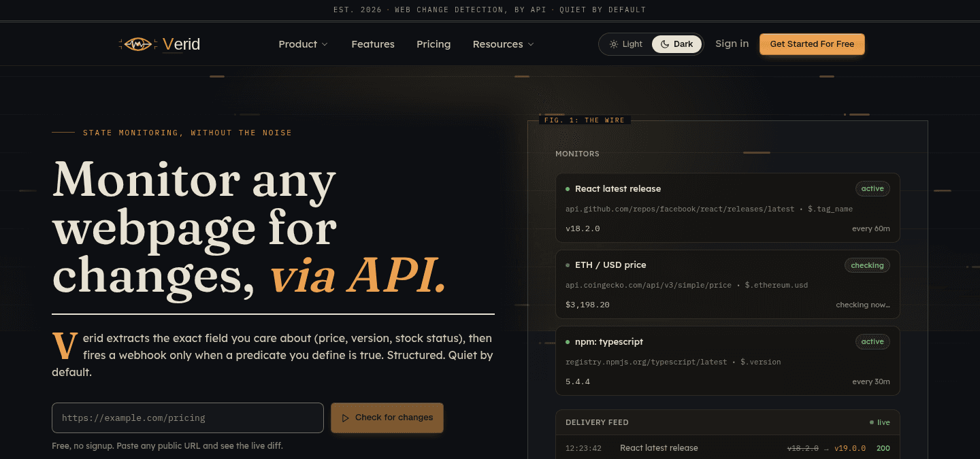Screen dimensions: 980x459
Task: Select the npm: typescript monitor title
Action: [609, 342]
